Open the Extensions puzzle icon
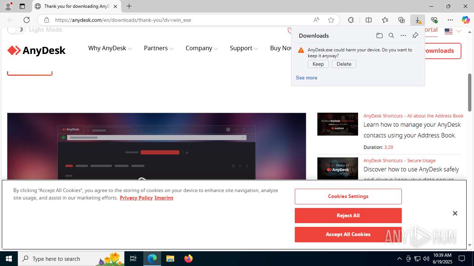The width and height of the screenshot is (474, 266). 351,20
